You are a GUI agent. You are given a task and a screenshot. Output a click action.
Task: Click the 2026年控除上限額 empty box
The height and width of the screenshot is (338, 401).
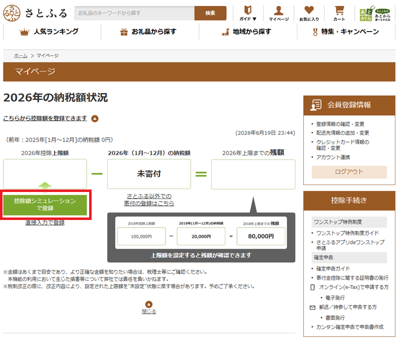coord(45,174)
